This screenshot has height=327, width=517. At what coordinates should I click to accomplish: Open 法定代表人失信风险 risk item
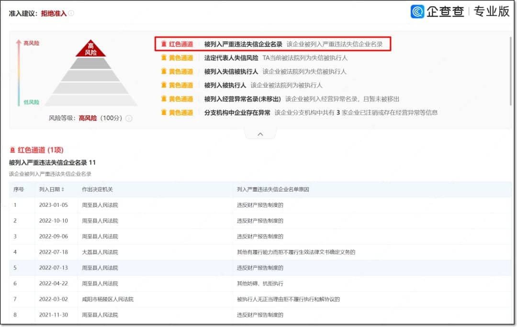click(x=231, y=57)
